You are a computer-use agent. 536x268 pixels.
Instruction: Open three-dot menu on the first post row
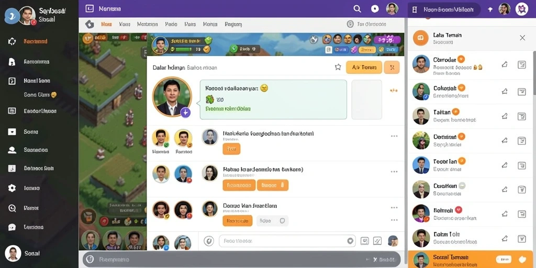click(x=394, y=136)
